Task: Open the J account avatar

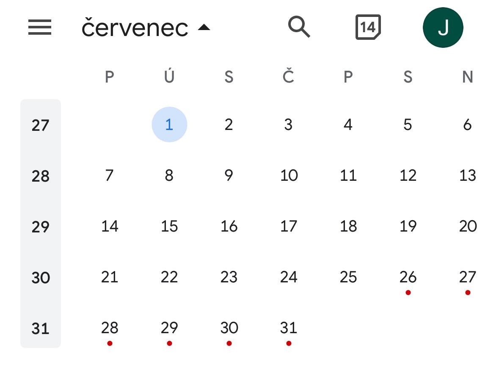Action: point(443,28)
